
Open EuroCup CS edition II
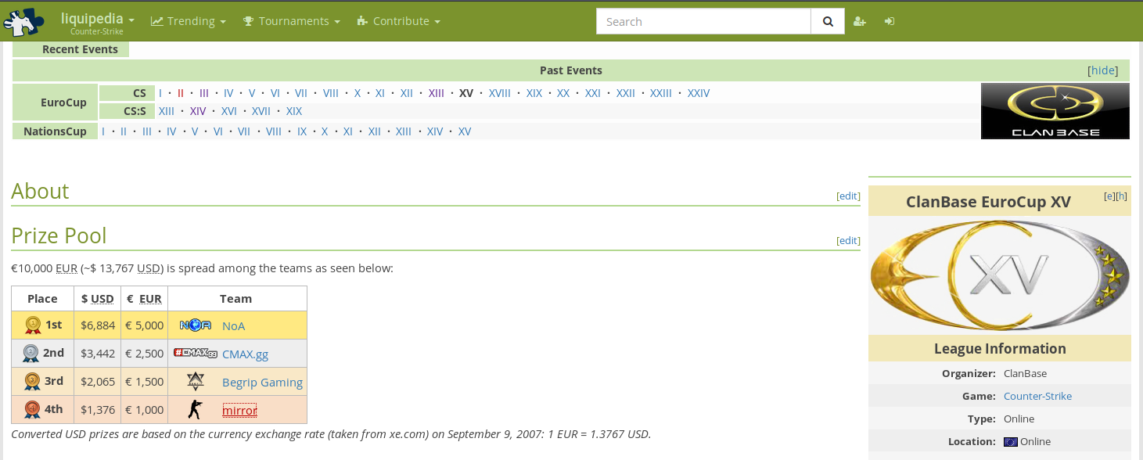coord(180,93)
